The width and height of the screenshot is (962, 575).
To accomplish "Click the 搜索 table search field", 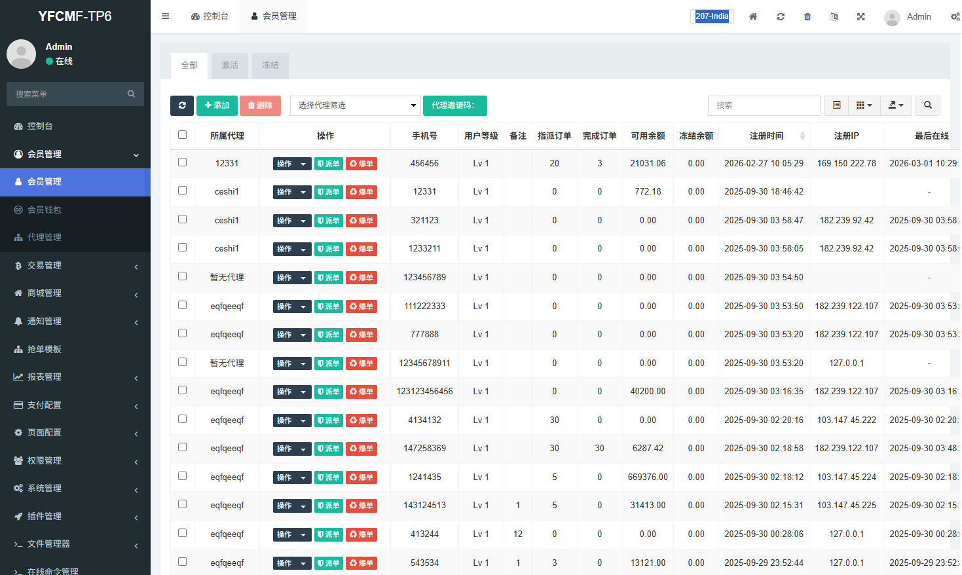I will pyautogui.click(x=764, y=105).
